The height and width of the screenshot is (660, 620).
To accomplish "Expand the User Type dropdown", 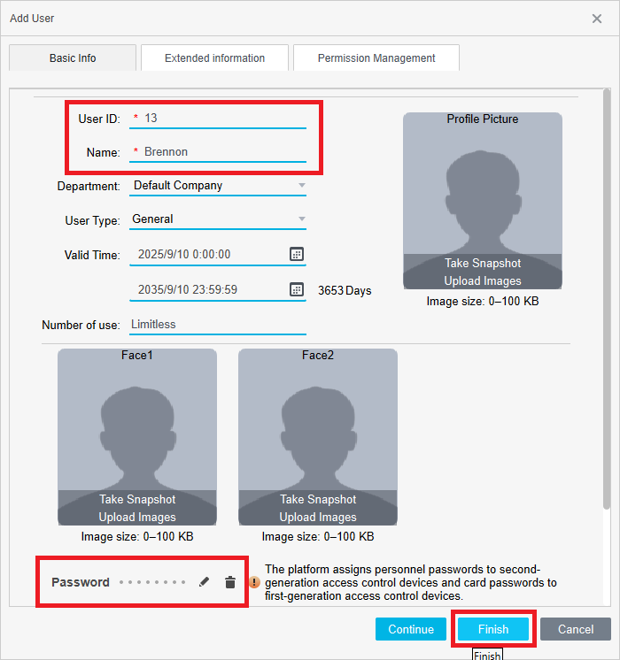I will pyautogui.click(x=301, y=219).
